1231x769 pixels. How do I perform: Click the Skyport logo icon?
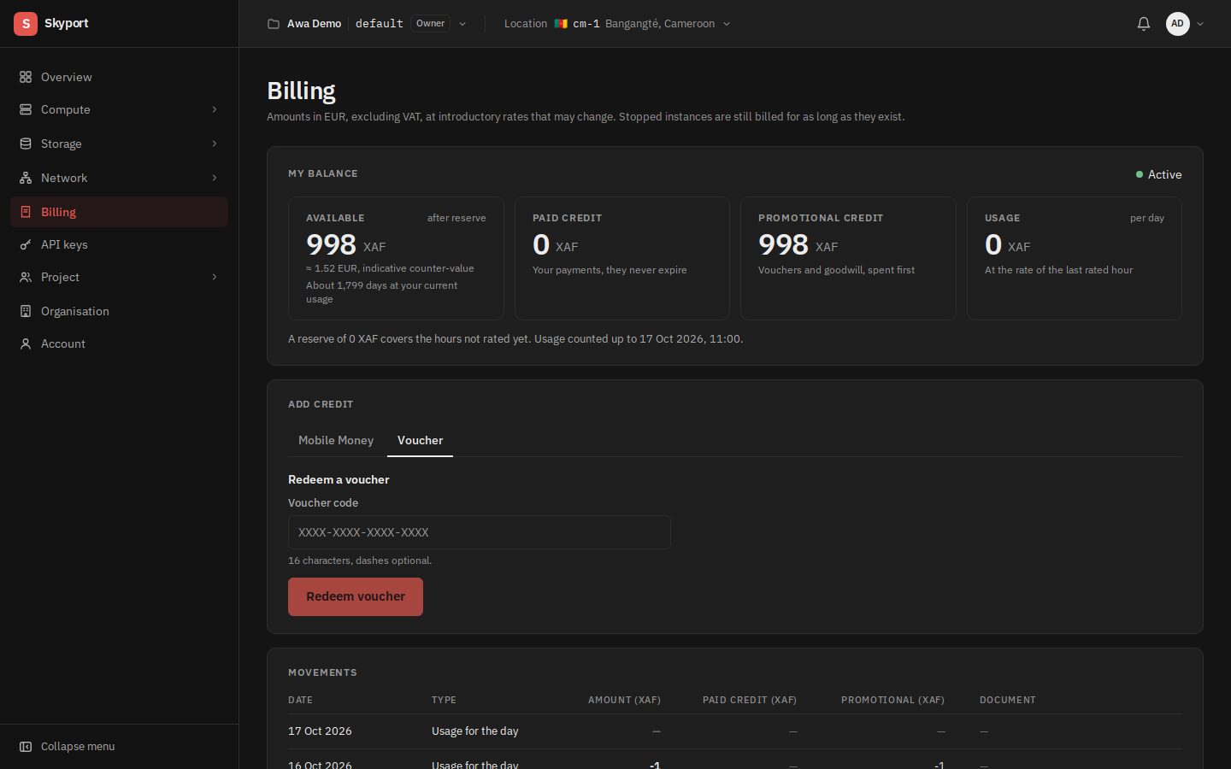tap(26, 24)
